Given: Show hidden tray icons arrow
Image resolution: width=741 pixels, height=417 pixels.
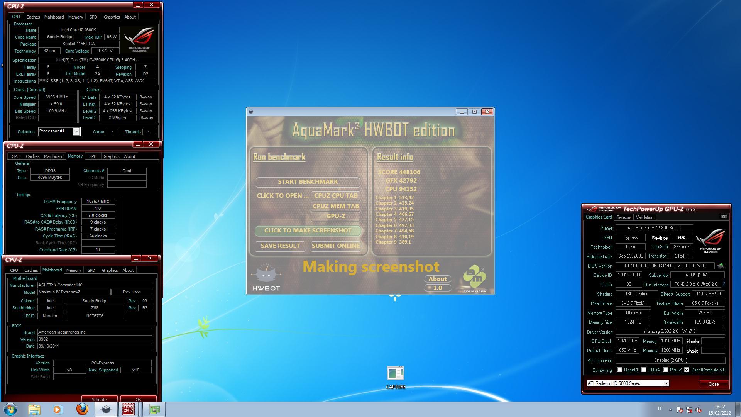Looking at the screenshot, I should point(670,410).
